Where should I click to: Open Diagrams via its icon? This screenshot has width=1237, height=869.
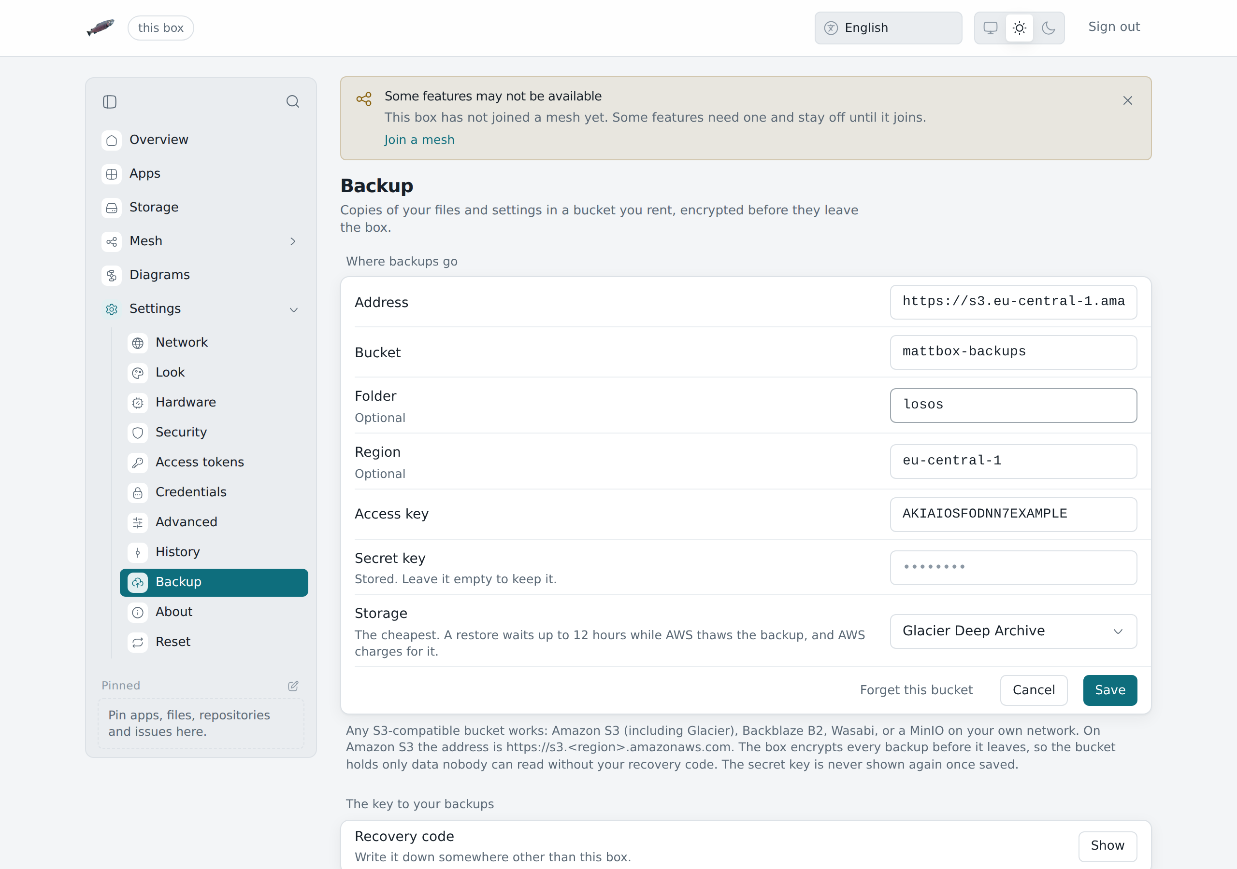(112, 275)
